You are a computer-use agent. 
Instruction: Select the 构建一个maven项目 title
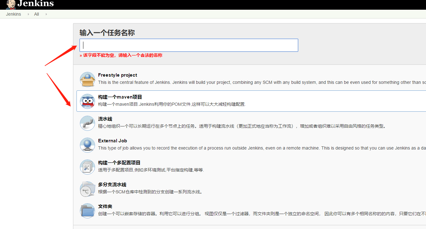[120, 97]
